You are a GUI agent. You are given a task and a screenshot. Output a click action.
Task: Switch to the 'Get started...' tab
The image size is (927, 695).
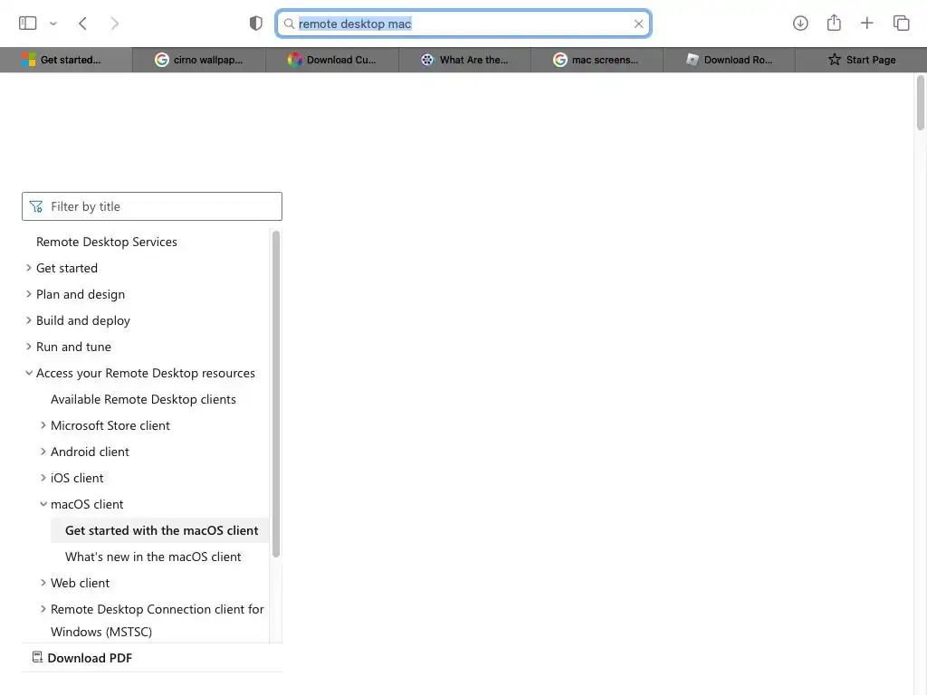[x=66, y=60]
